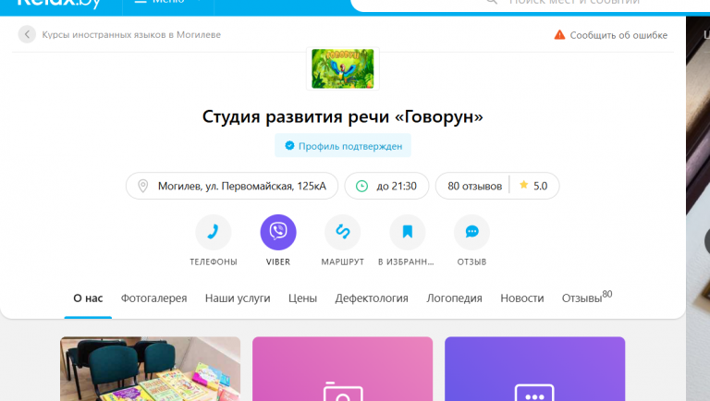Select the О нас tab
The image size is (710, 401).
pyautogui.click(x=88, y=298)
